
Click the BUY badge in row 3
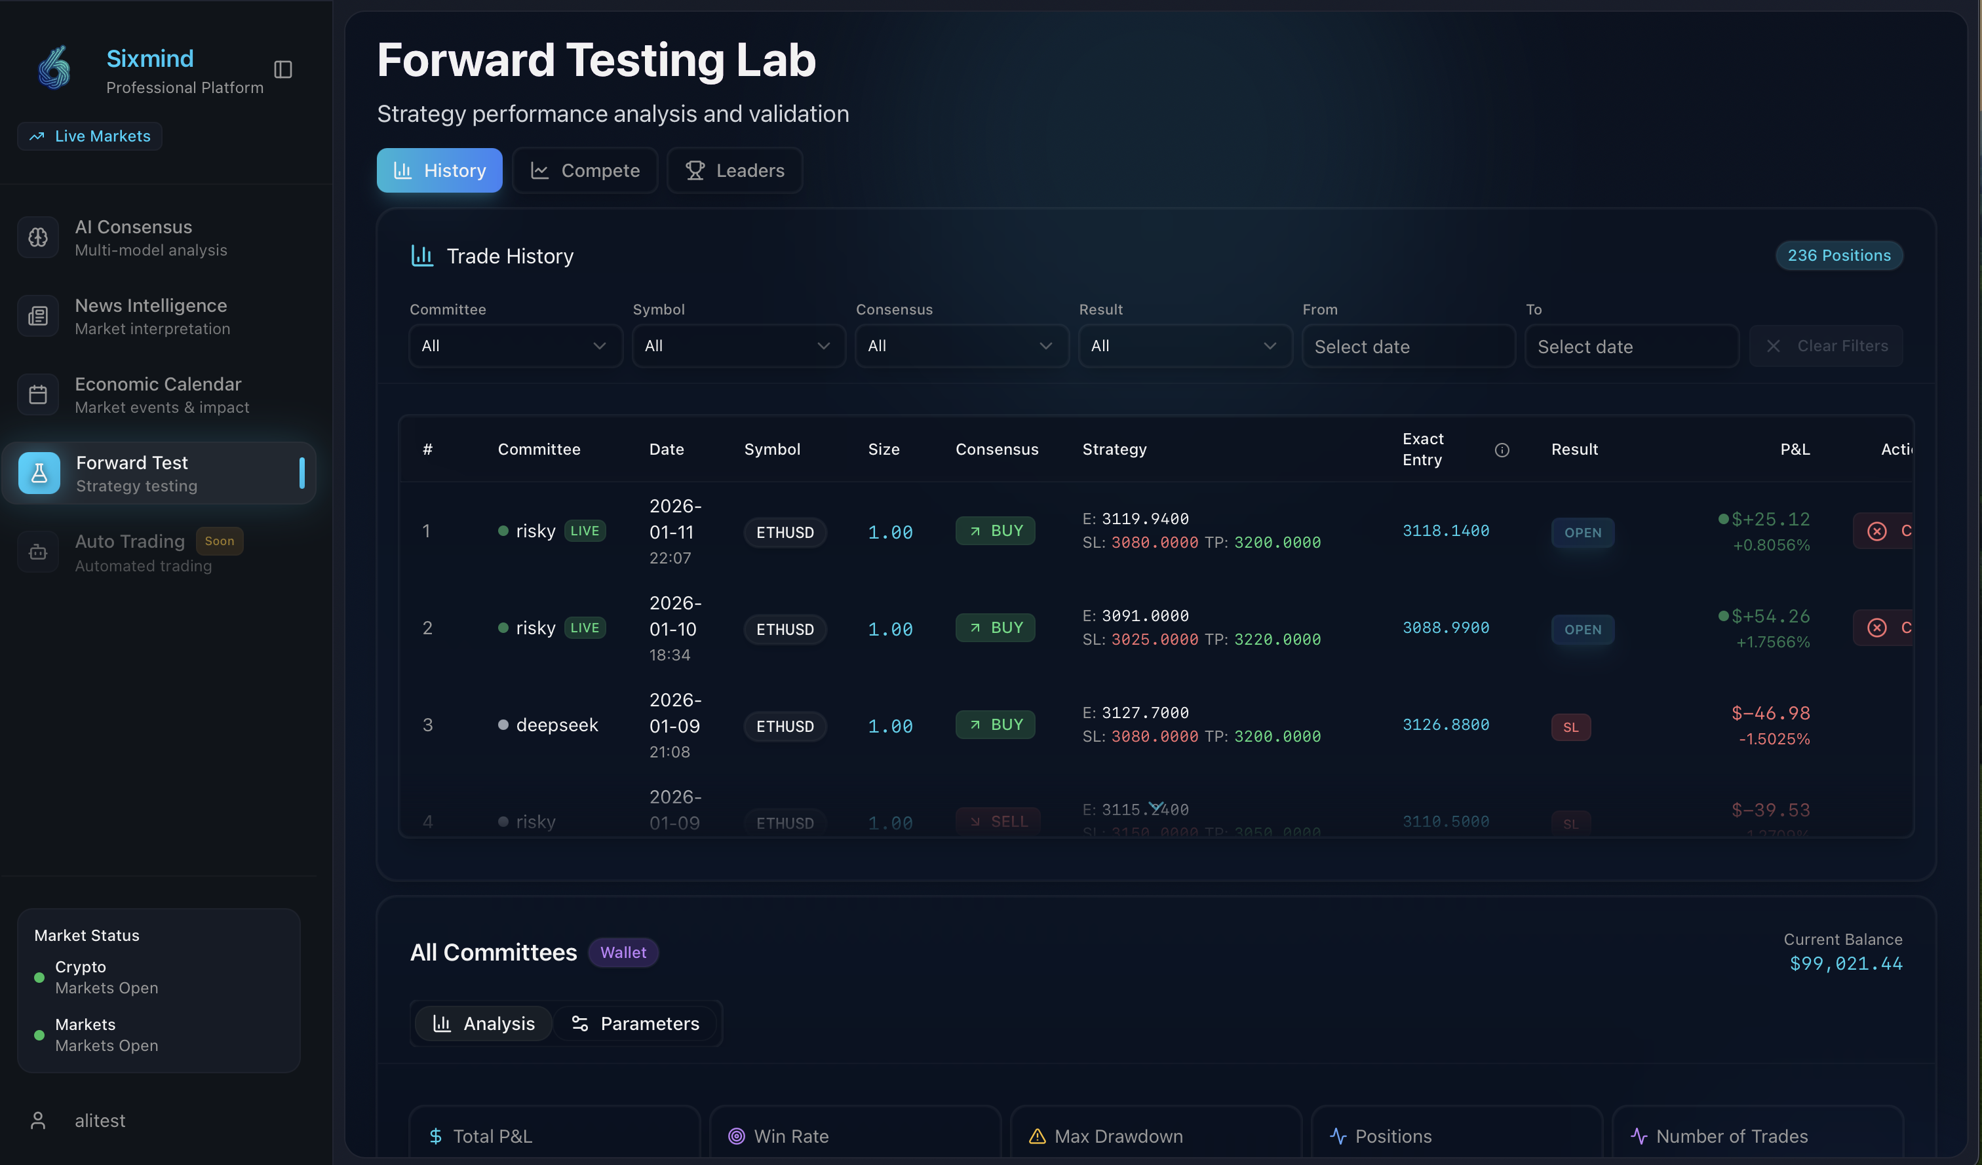click(995, 725)
